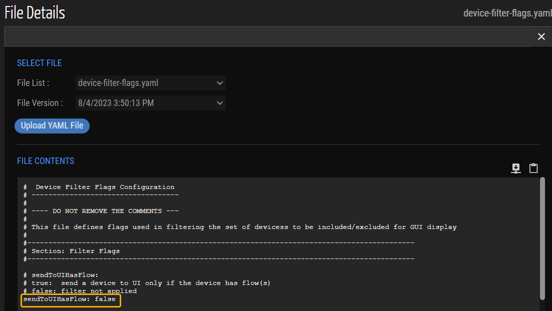Screen dimensions: 552x311
Task: Click the 'sendToUIHasFlow: false' line
Action: pyautogui.click(x=69, y=299)
